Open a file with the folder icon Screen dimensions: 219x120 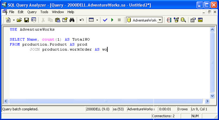pos(19,20)
